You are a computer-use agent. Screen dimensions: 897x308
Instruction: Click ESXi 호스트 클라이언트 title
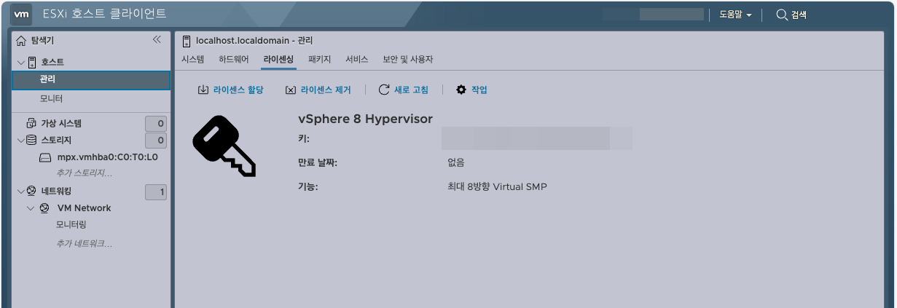point(105,14)
